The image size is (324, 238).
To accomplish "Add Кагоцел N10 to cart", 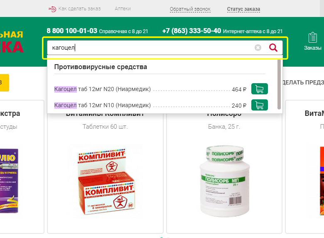I will coord(260,105).
